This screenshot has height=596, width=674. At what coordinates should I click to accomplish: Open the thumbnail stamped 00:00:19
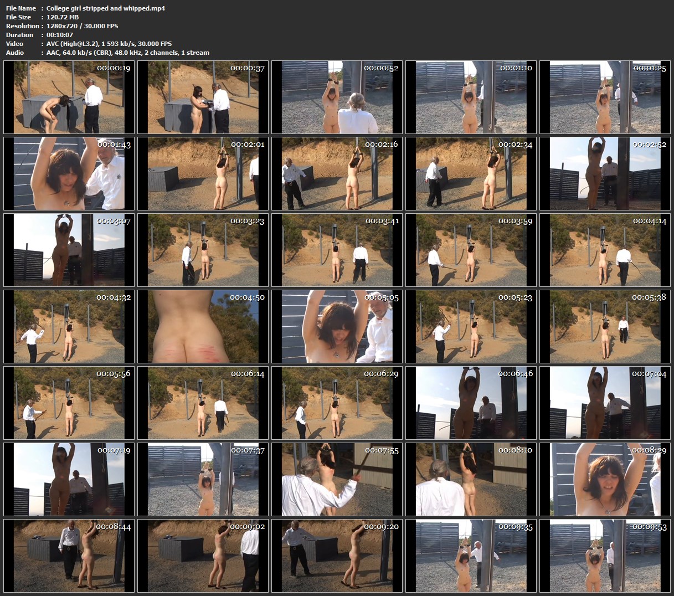tap(69, 97)
